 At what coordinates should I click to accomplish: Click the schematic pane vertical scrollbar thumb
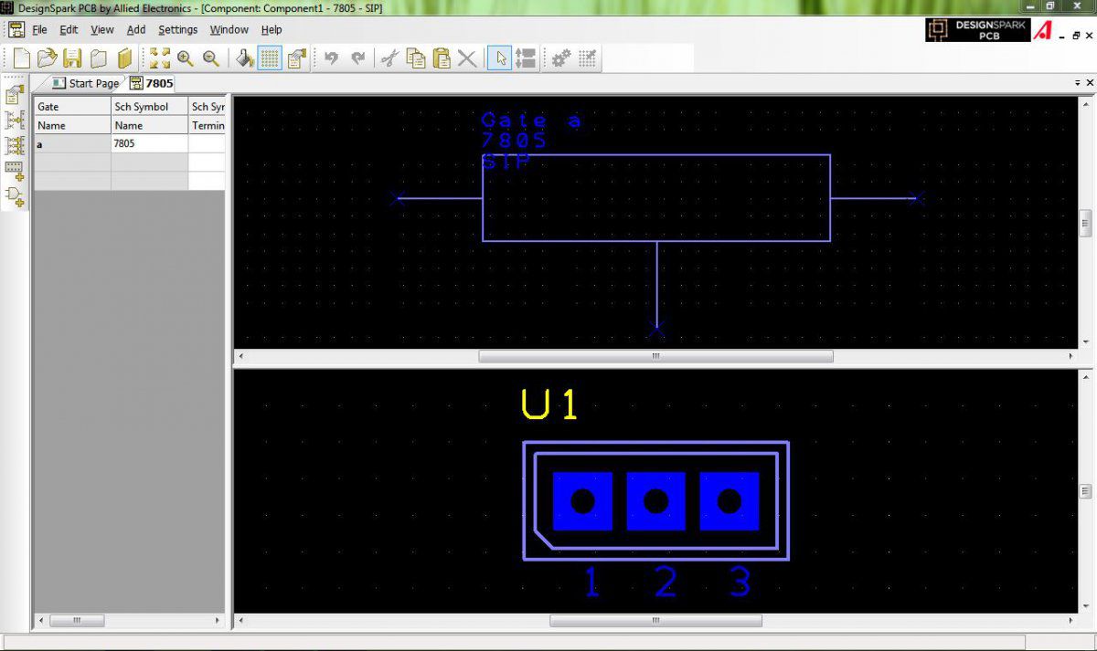pos(1085,222)
